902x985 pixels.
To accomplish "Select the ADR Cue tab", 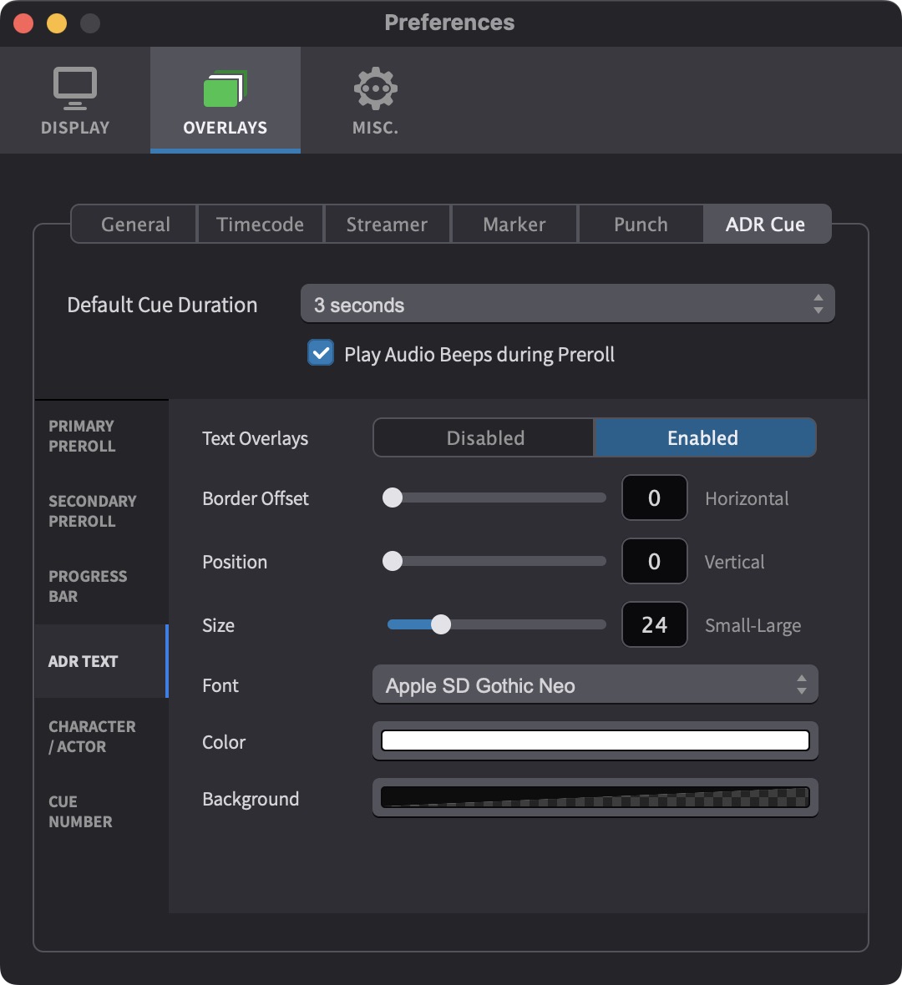I will pyautogui.click(x=767, y=225).
